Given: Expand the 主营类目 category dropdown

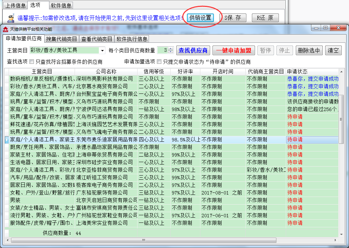Looking at the screenshot, I should pyautogui.click(x=102, y=51).
